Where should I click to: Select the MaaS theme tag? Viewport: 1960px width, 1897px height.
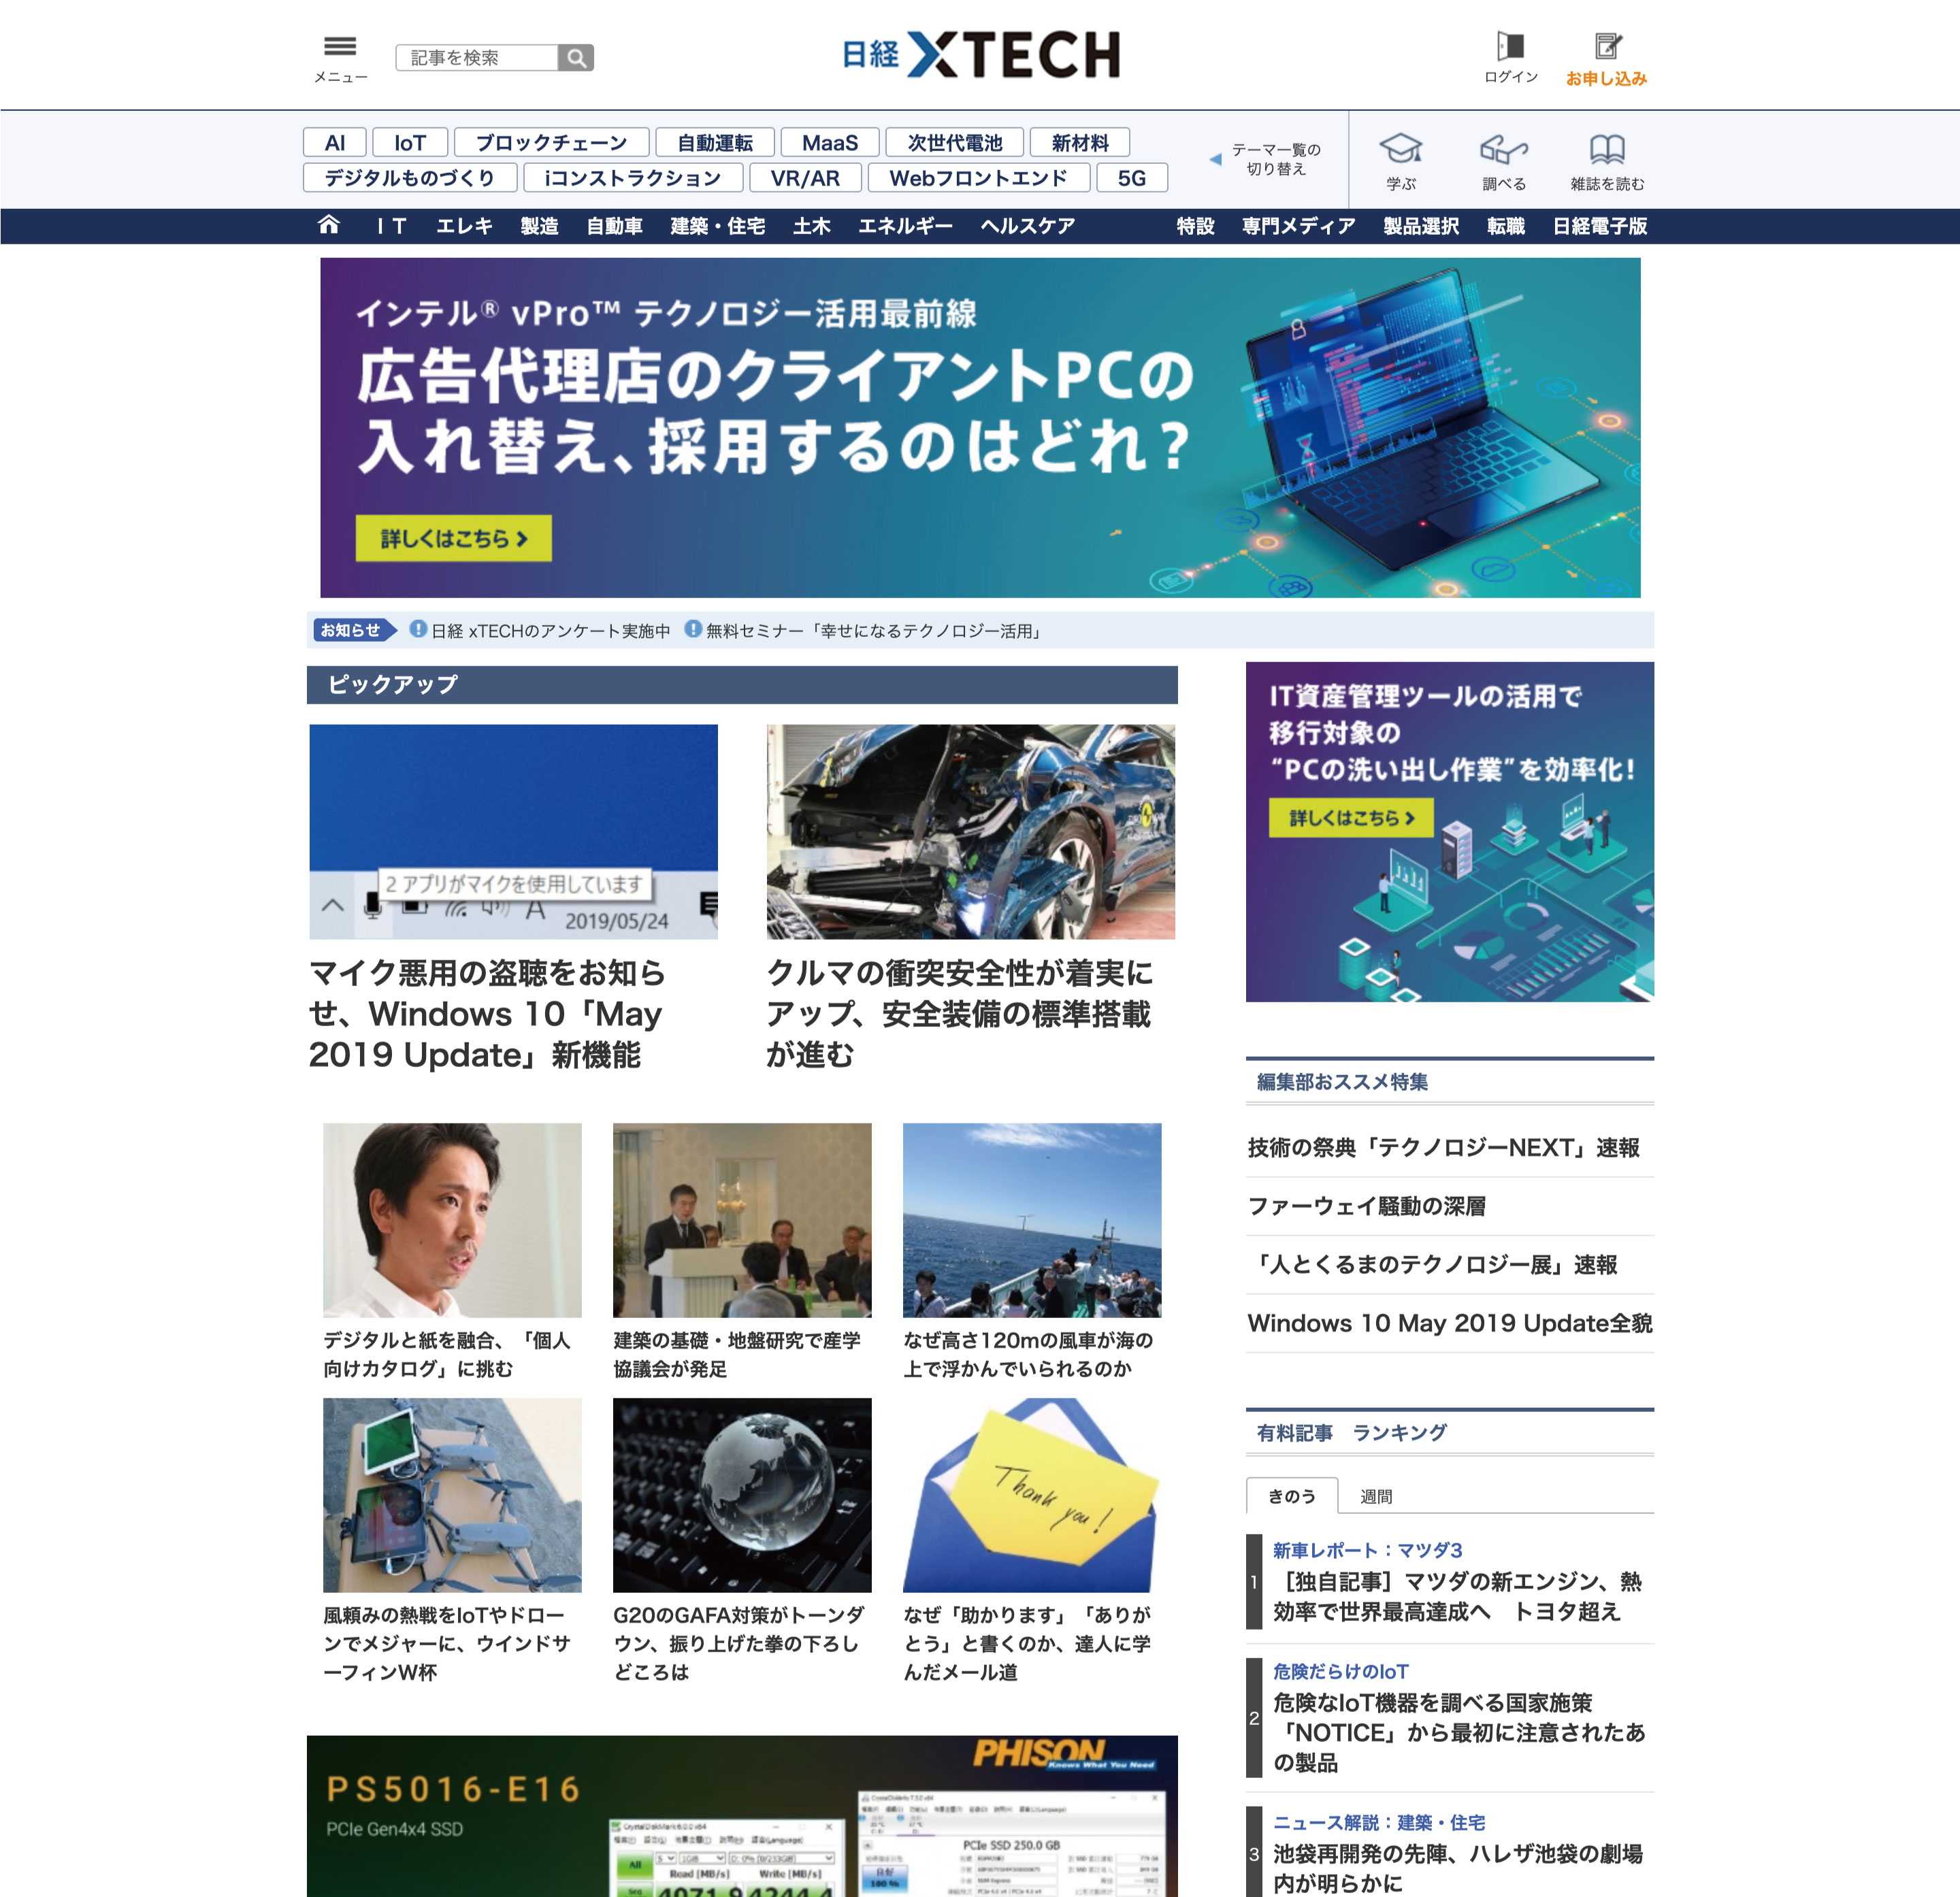click(x=830, y=143)
